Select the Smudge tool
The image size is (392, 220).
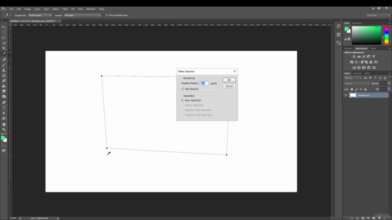[4, 91]
